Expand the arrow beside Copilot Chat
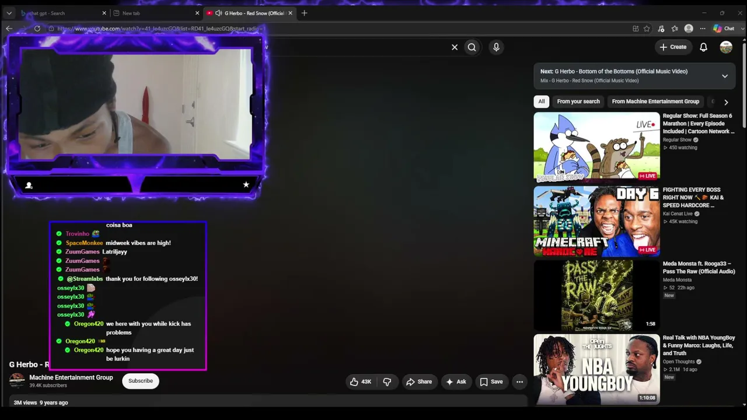The image size is (747, 420). coord(742,29)
